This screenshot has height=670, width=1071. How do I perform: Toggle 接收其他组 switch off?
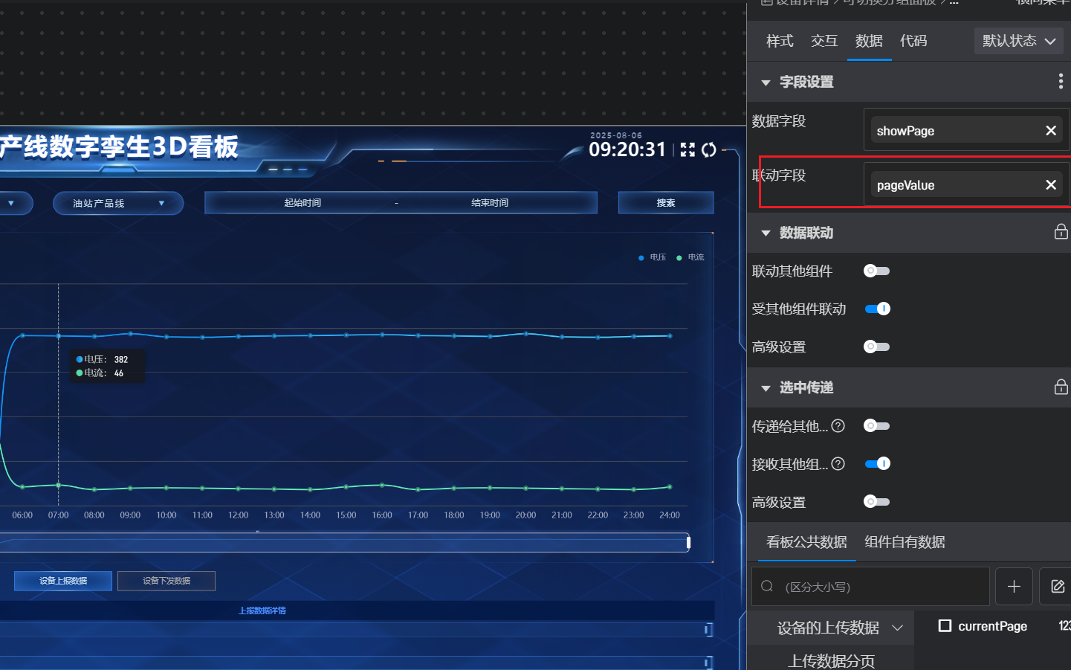click(x=877, y=464)
